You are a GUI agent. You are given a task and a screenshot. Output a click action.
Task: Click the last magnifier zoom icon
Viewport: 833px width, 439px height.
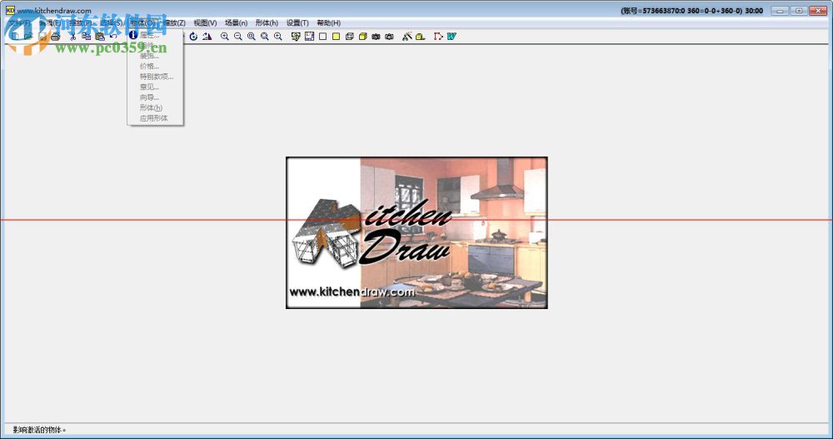[278, 37]
